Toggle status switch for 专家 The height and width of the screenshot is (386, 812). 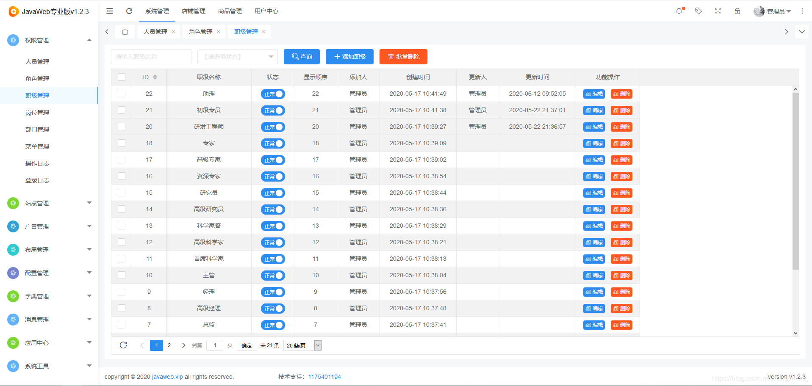click(x=273, y=143)
